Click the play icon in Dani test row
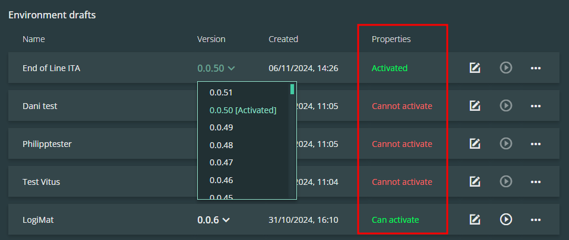The height and width of the screenshot is (240, 569). tap(506, 105)
